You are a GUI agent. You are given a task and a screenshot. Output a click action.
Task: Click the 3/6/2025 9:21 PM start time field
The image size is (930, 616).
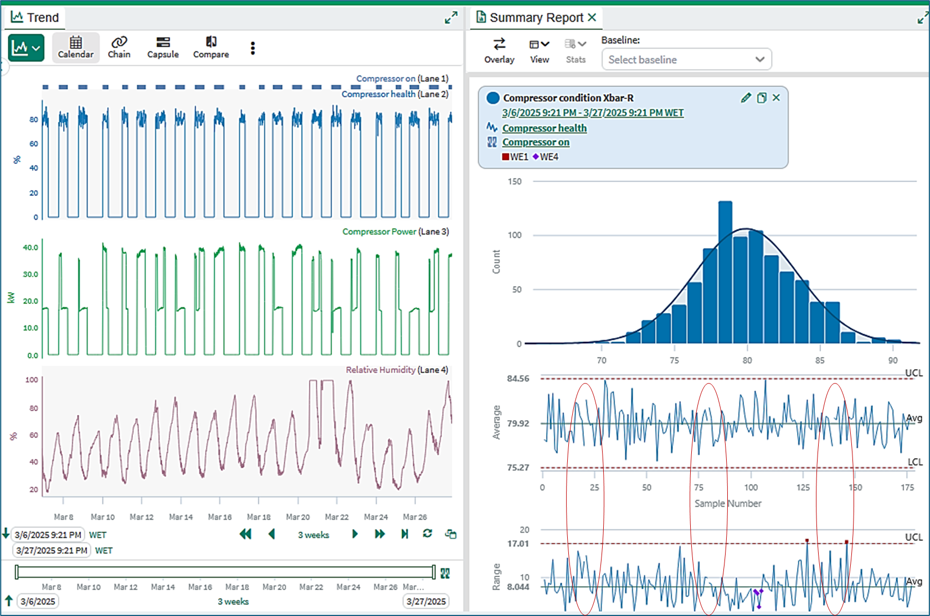click(x=48, y=535)
